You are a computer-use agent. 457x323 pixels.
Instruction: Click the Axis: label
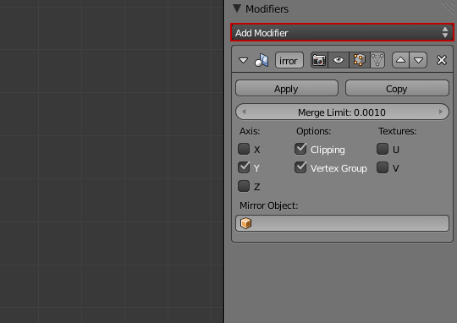point(250,131)
